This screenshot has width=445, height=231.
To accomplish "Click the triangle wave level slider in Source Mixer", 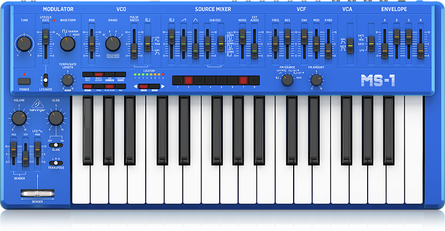I will (195, 51).
